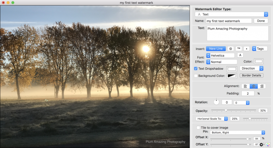Insert the trademark symbol
The height and width of the screenshot is (148, 273).
pos(238,48)
